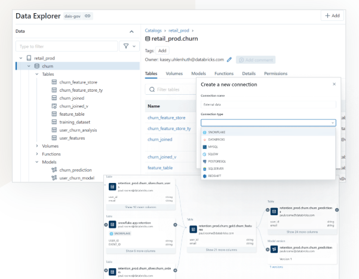359x279 pixels.
Task: Choose DATABRICKS connection type
Action: [268, 139]
